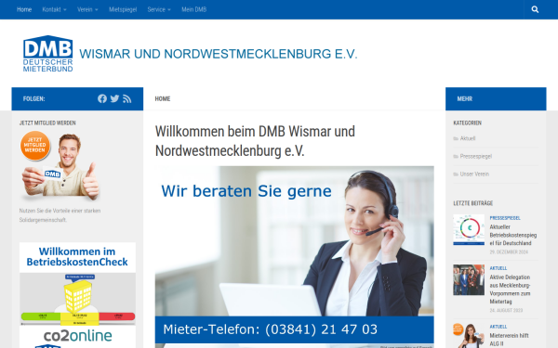Screen dimensions: 558x348
Task: Click the AKTUELL tag above the Aktive Delegation post
Action: (x=498, y=268)
